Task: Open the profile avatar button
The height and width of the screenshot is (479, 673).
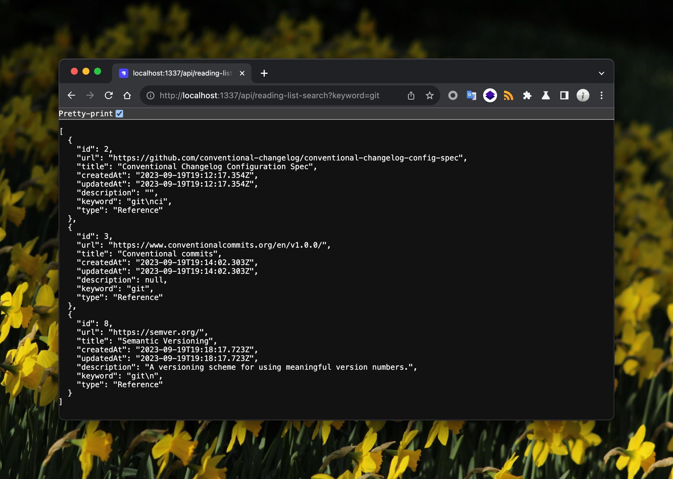Action: click(582, 96)
